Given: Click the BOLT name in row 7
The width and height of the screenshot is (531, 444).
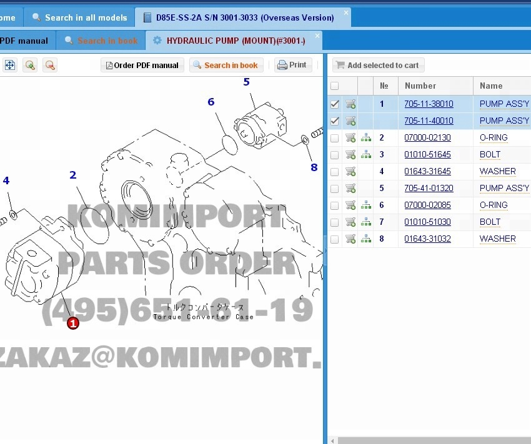Looking at the screenshot, I should click(x=490, y=222).
